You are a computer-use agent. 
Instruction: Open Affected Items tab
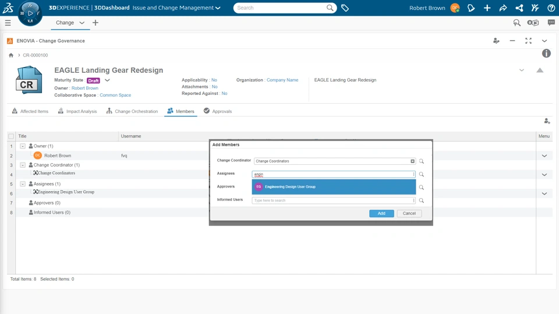coord(30,111)
